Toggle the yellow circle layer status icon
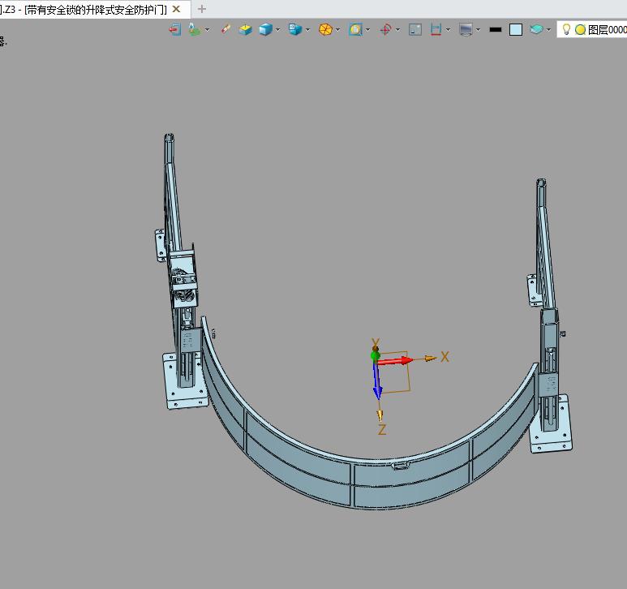The width and height of the screenshot is (627, 589). (x=580, y=29)
